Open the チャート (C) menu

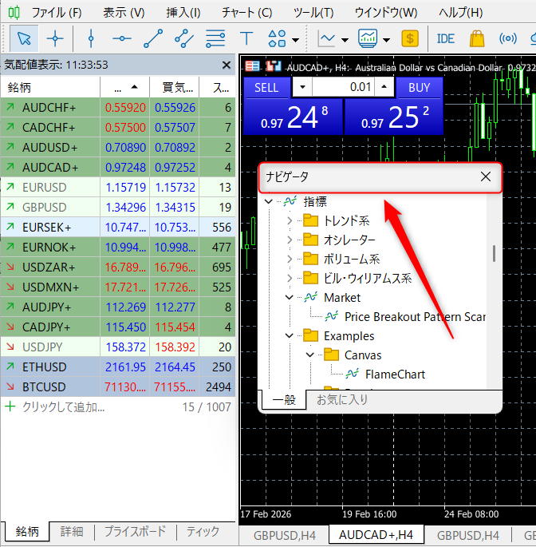[x=248, y=12]
